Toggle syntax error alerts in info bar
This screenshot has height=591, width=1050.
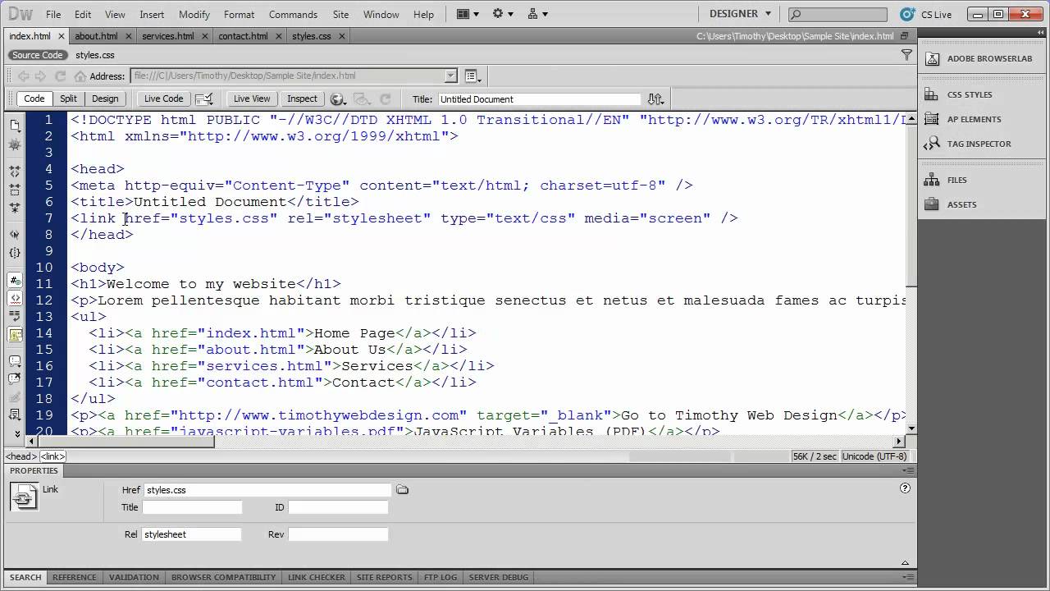click(x=15, y=334)
